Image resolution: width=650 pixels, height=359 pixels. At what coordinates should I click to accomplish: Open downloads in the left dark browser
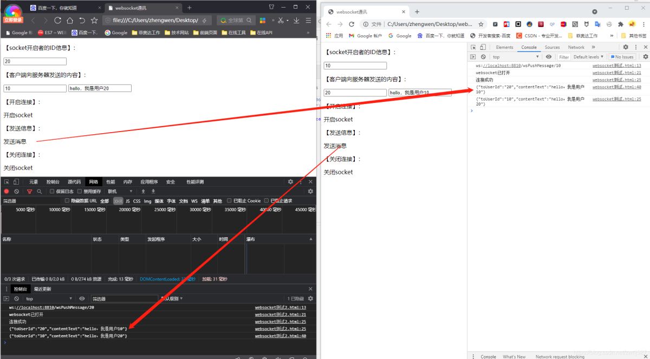tap(296, 20)
